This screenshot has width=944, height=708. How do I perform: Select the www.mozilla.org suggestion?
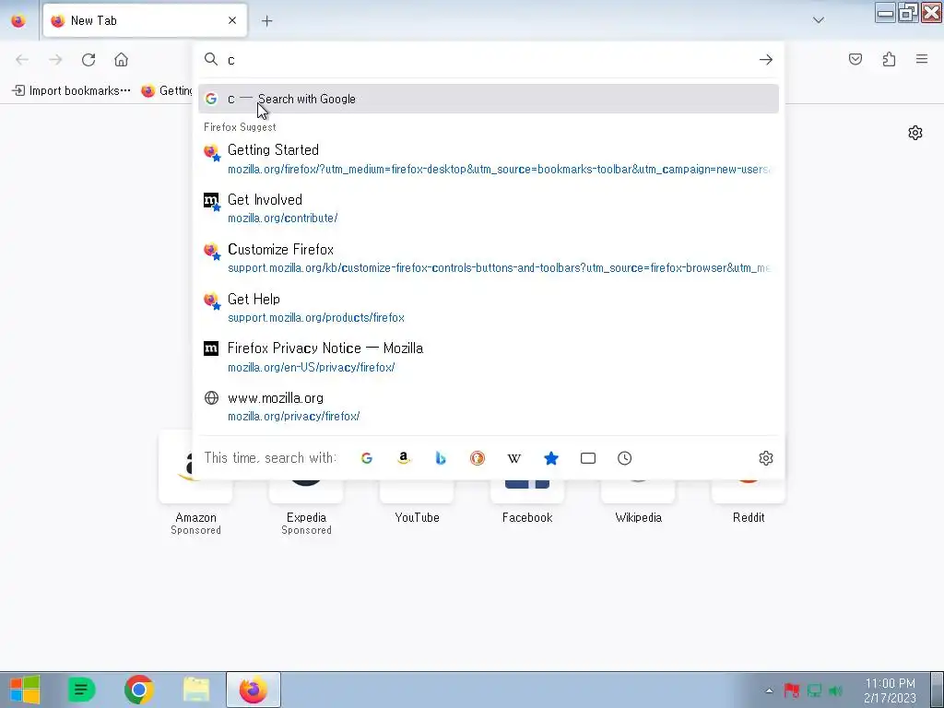pyautogui.click(x=489, y=407)
